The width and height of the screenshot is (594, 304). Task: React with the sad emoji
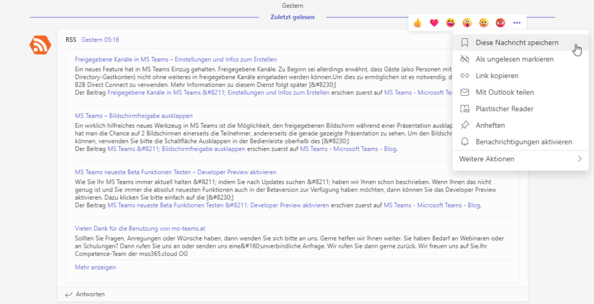484,23
